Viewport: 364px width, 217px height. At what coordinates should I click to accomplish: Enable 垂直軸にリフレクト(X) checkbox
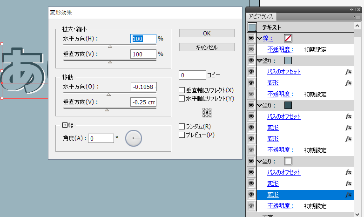(182, 90)
